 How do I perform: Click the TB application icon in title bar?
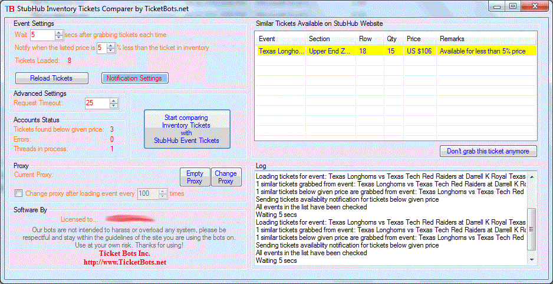click(10, 9)
